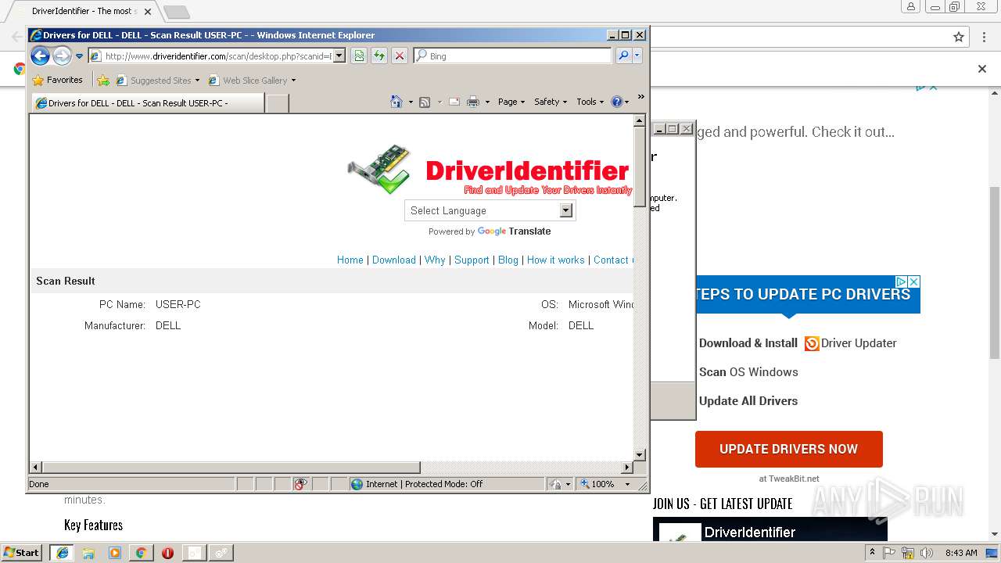Click the Scan Result heading text
1001x563 pixels.
[x=66, y=281]
